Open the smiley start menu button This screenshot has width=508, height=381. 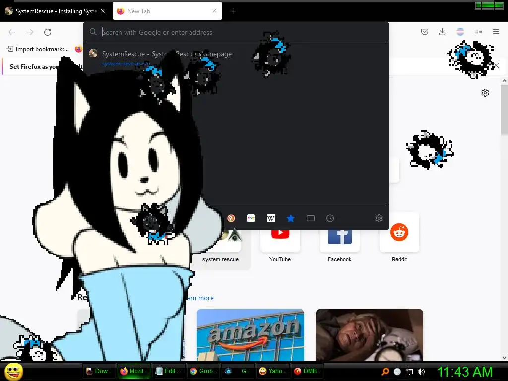point(13,371)
